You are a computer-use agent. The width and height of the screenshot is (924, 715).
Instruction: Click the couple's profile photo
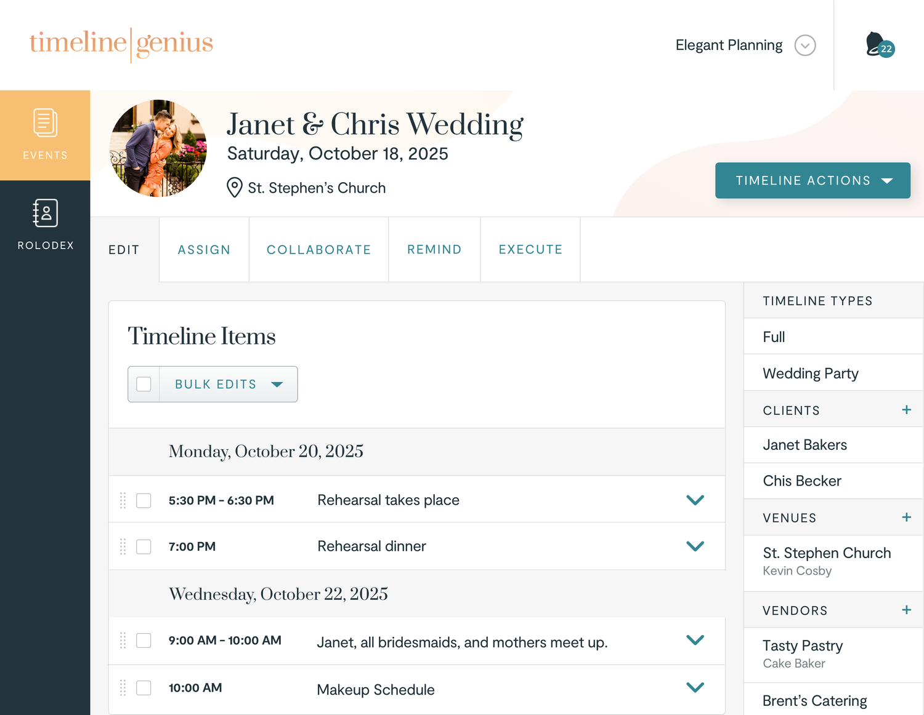point(158,148)
